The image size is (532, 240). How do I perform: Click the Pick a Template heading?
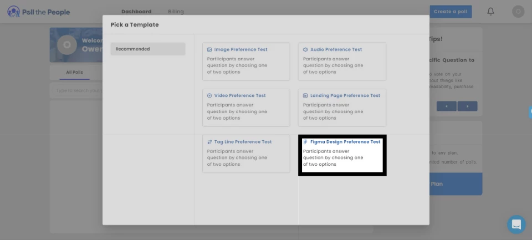[135, 25]
